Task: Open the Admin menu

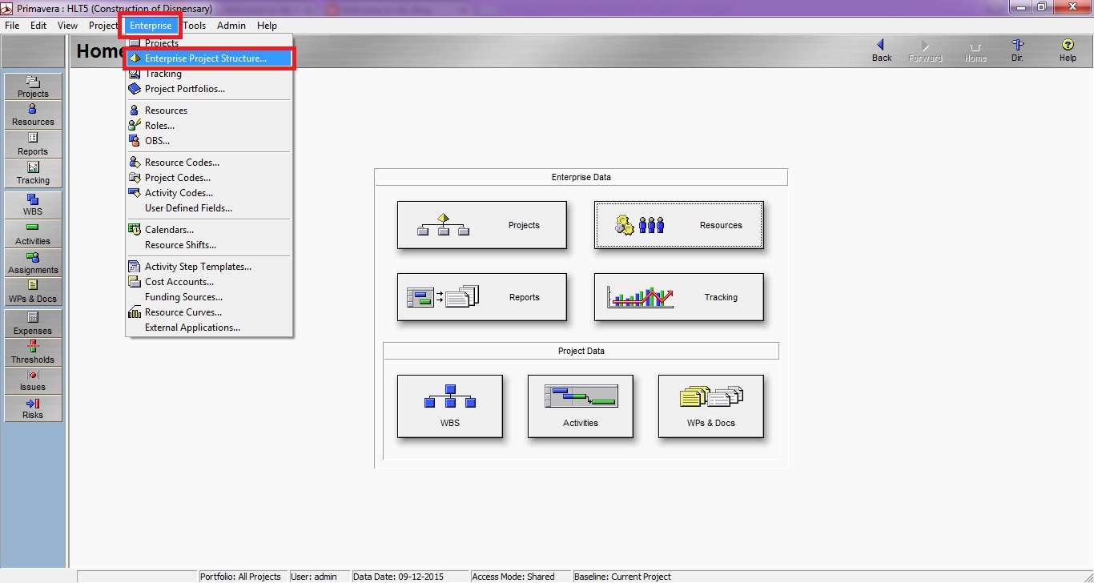Action: [x=231, y=25]
